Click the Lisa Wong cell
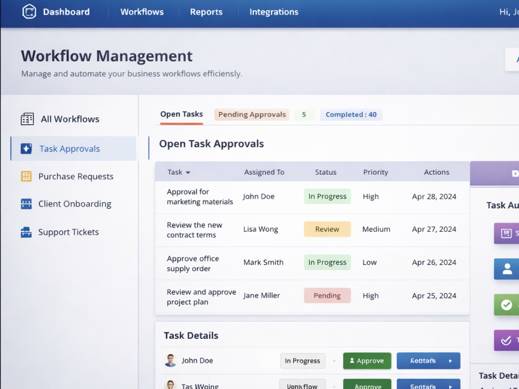Image resolution: width=519 pixels, height=389 pixels. point(261,229)
